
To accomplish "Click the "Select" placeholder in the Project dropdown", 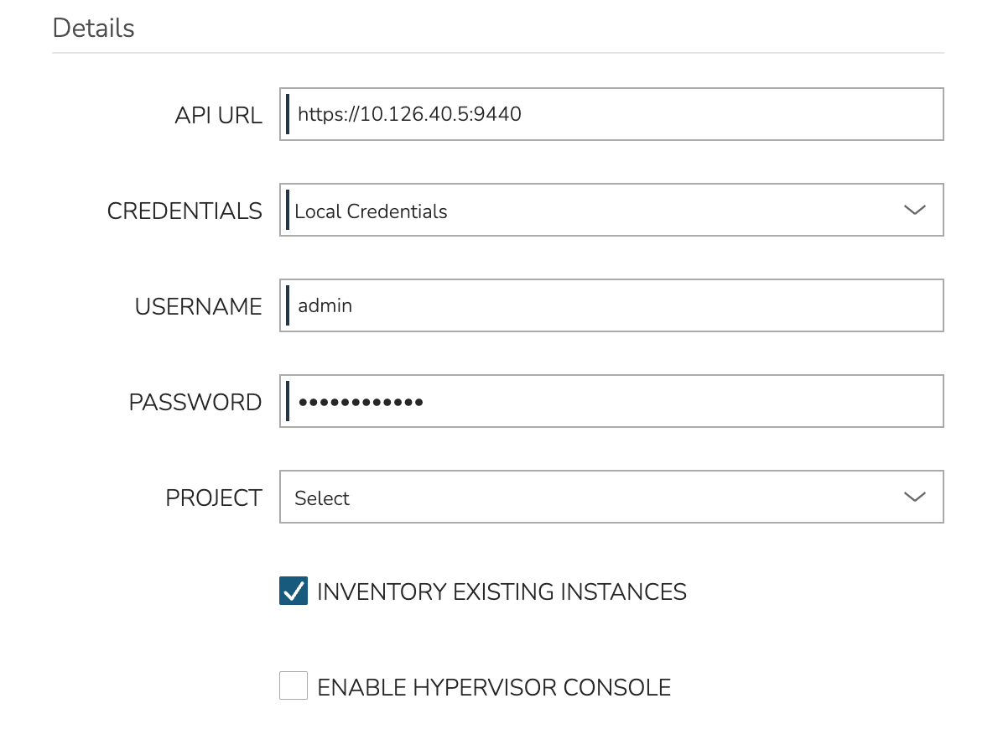I will (x=322, y=498).
